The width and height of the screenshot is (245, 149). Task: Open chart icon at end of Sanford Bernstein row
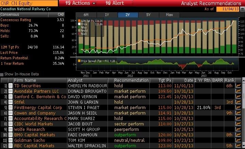(238, 96)
